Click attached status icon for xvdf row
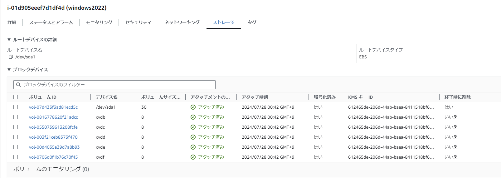This screenshot has width=501, height=178. (x=193, y=157)
